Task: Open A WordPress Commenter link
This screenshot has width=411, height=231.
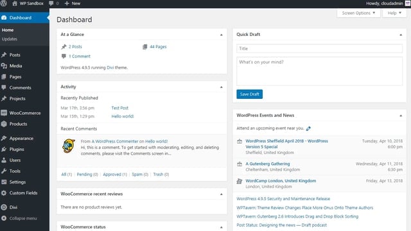Action: click(115, 141)
